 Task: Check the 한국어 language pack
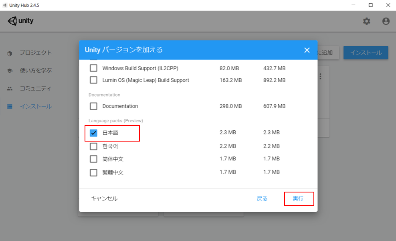(93, 146)
